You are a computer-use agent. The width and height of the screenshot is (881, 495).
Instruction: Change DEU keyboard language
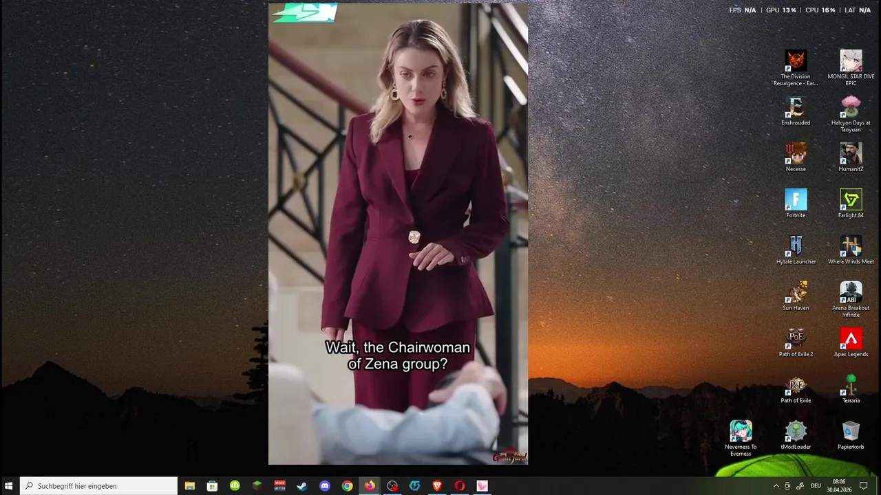pos(816,486)
